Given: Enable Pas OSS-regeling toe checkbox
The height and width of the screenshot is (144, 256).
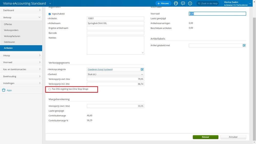Looking at the screenshot, I should (50, 89).
